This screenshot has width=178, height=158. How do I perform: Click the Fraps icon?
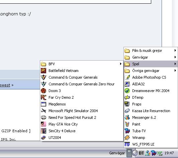[x=127, y=104]
